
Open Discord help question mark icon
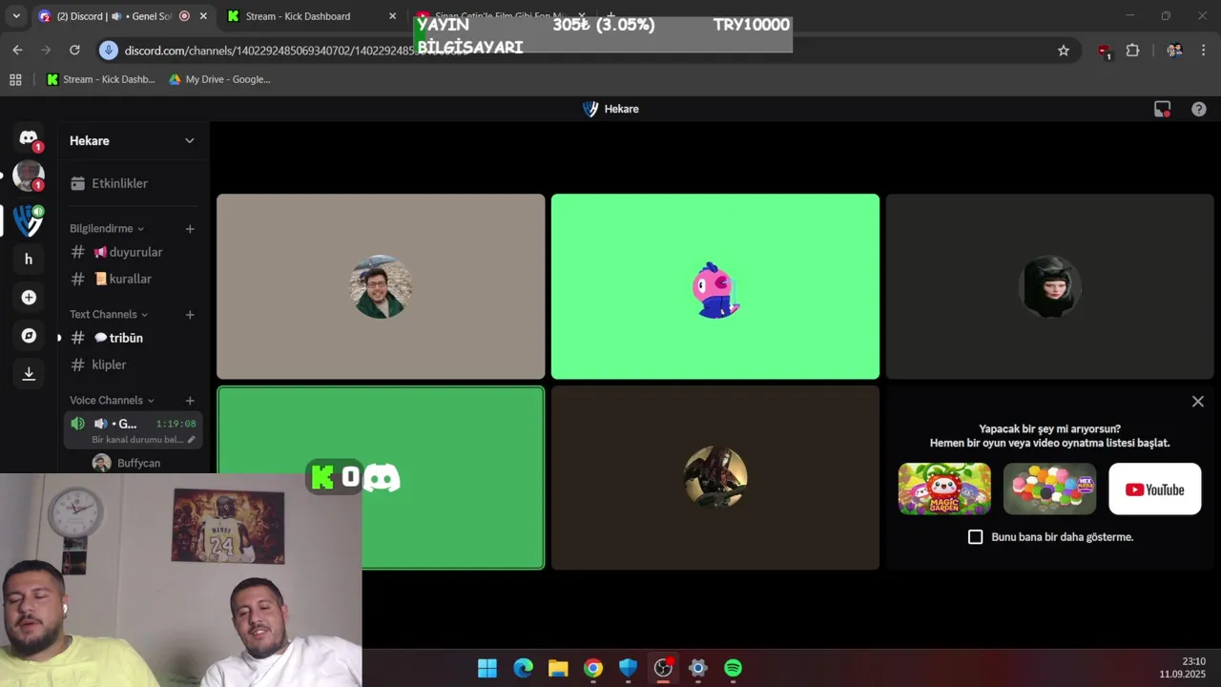(1199, 109)
